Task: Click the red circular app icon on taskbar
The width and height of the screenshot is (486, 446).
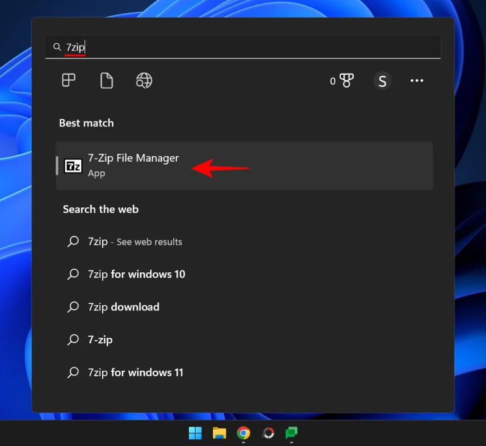Action: coord(267,433)
